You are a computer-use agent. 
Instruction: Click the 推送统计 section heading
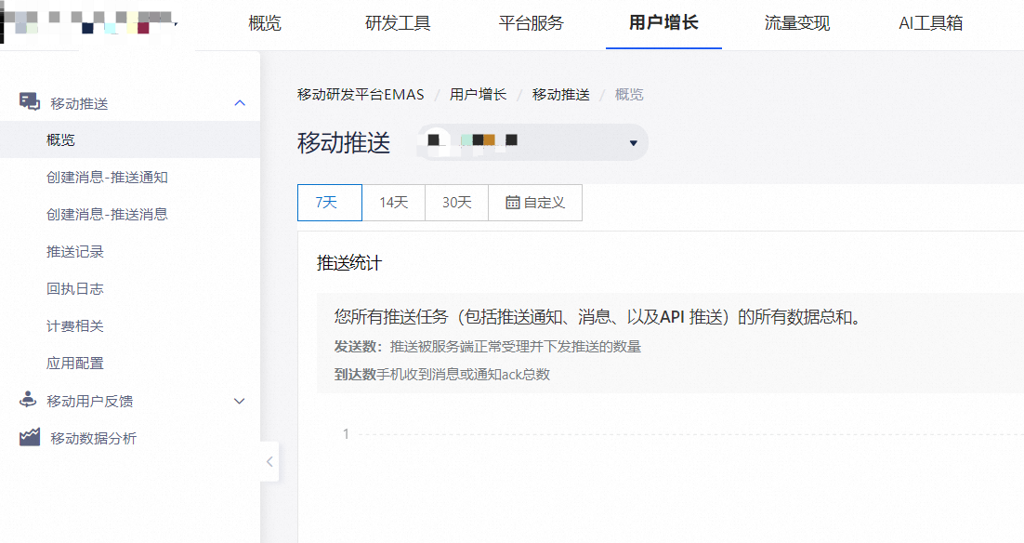[349, 263]
